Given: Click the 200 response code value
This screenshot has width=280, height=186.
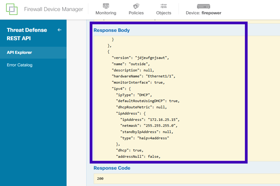Looking at the screenshot, I should click(100, 179).
